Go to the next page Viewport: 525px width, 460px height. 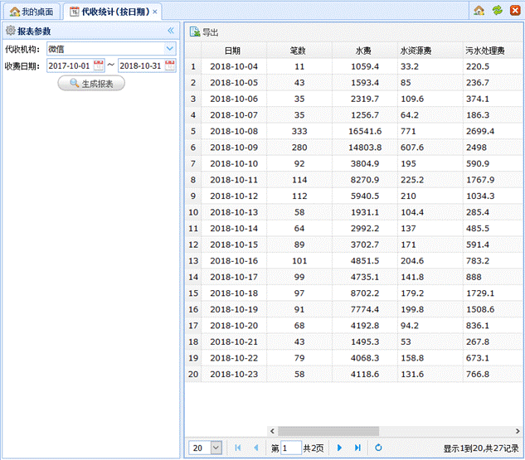(339, 448)
